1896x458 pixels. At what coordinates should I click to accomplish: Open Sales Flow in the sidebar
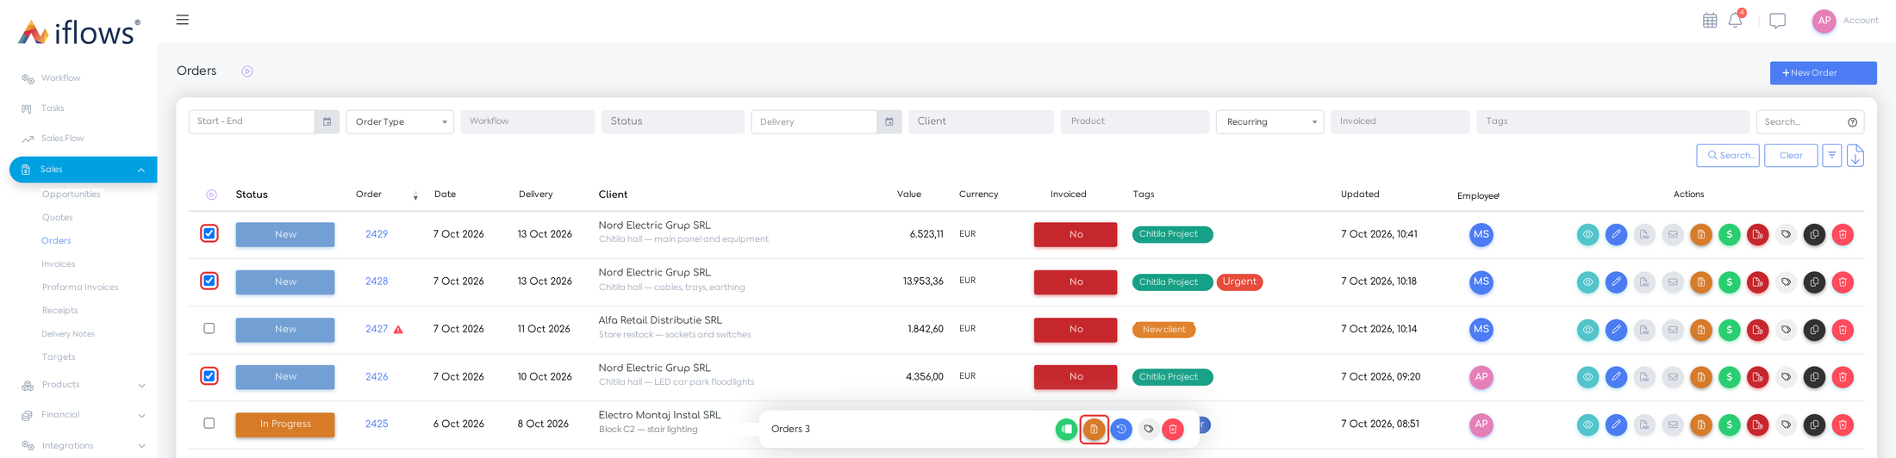62,139
